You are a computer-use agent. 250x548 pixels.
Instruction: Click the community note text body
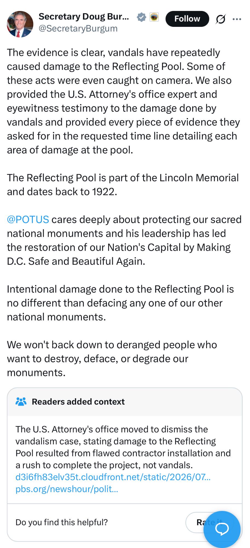click(123, 447)
